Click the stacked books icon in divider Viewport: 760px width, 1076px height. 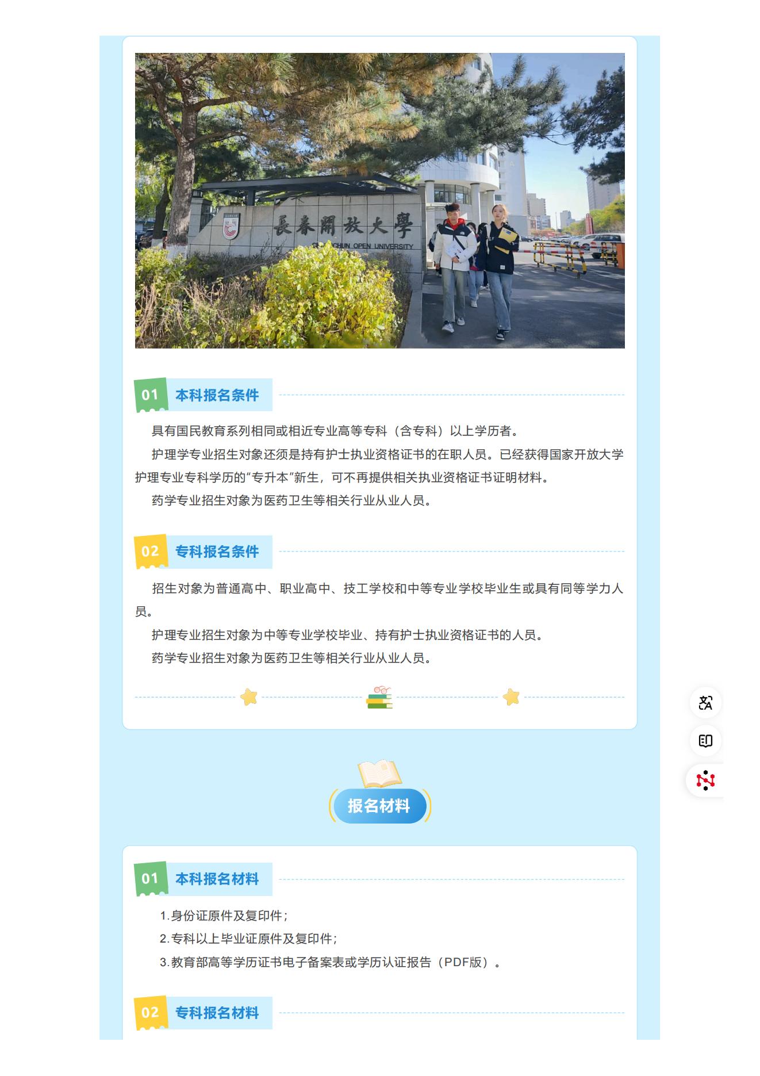[x=379, y=697]
